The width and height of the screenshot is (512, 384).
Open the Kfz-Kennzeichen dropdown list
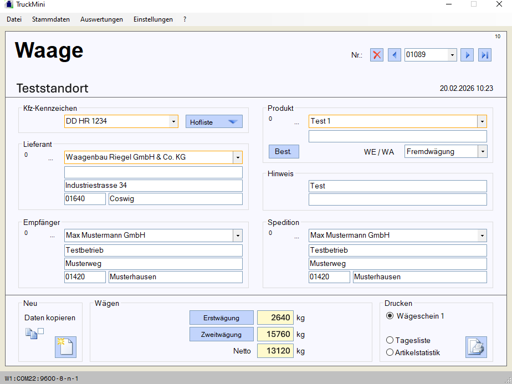pyautogui.click(x=173, y=121)
